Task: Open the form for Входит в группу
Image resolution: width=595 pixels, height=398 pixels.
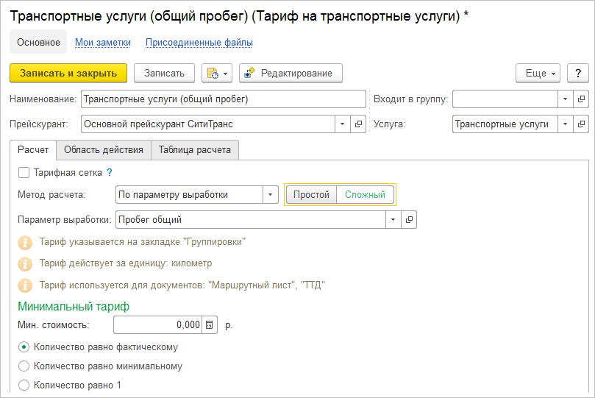Action: (581, 99)
